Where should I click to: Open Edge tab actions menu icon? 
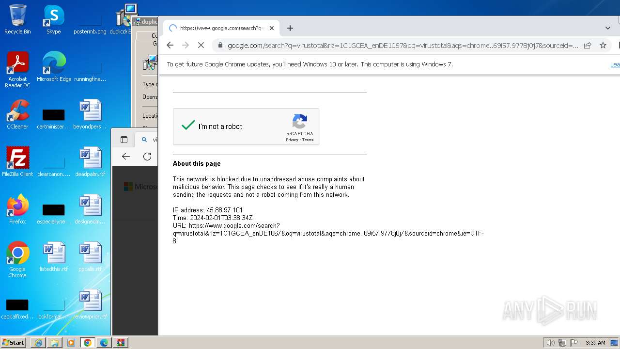pyautogui.click(x=124, y=140)
